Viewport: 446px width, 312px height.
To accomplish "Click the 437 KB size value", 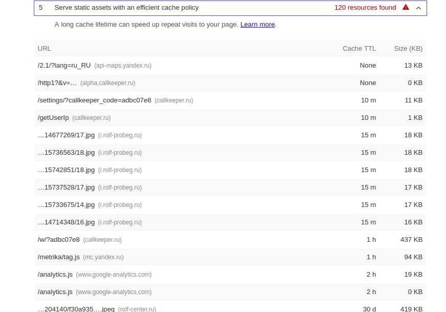I will tap(411, 240).
